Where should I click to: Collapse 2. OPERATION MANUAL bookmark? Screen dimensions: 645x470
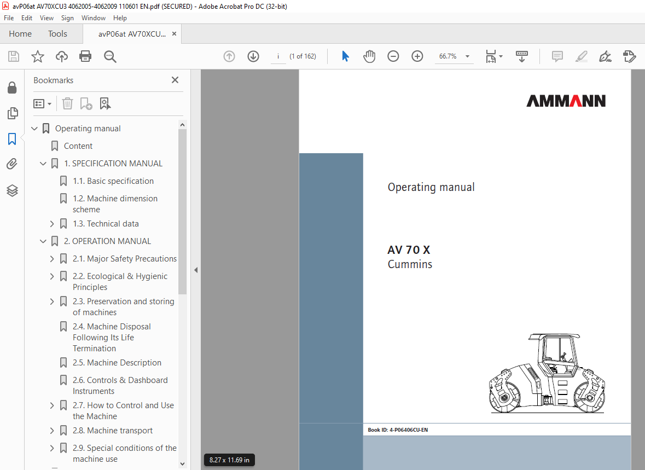(x=43, y=241)
